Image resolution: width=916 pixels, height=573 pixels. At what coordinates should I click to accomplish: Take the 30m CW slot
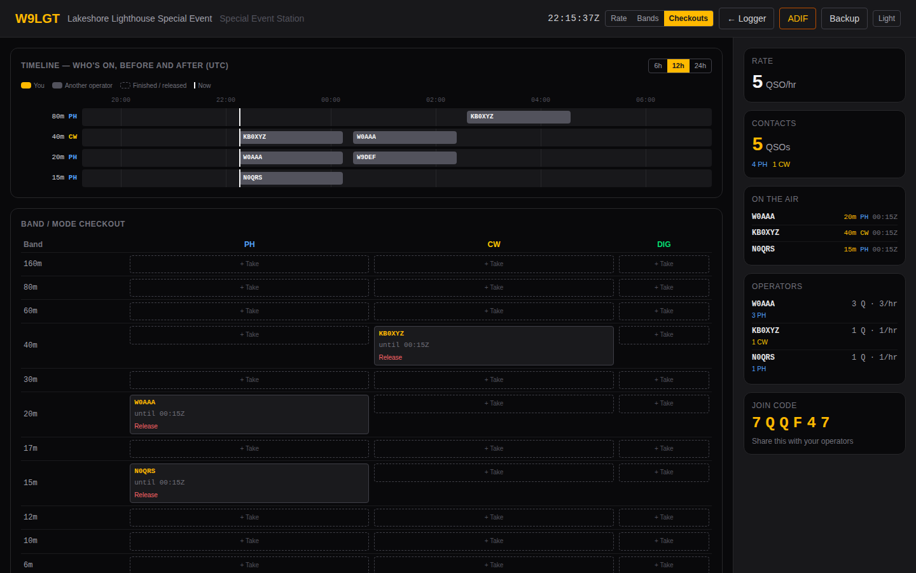pos(494,380)
